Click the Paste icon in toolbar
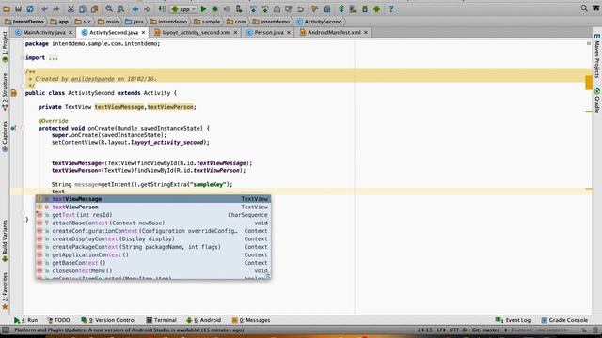 (94, 8)
